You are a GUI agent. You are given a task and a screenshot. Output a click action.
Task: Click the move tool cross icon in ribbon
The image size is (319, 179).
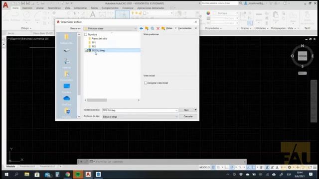coord(54,13)
